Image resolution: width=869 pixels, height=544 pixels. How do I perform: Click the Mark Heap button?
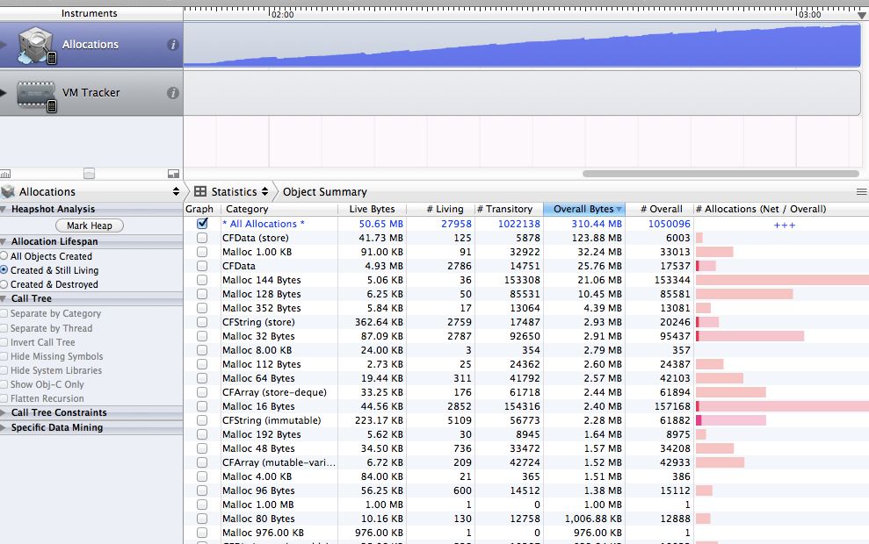[x=90, y=225]
